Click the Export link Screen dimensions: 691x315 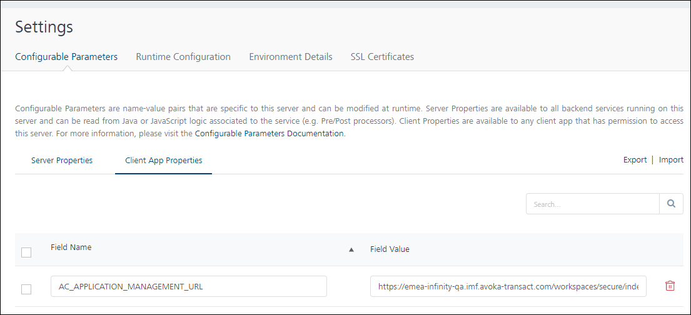[635, 160]
